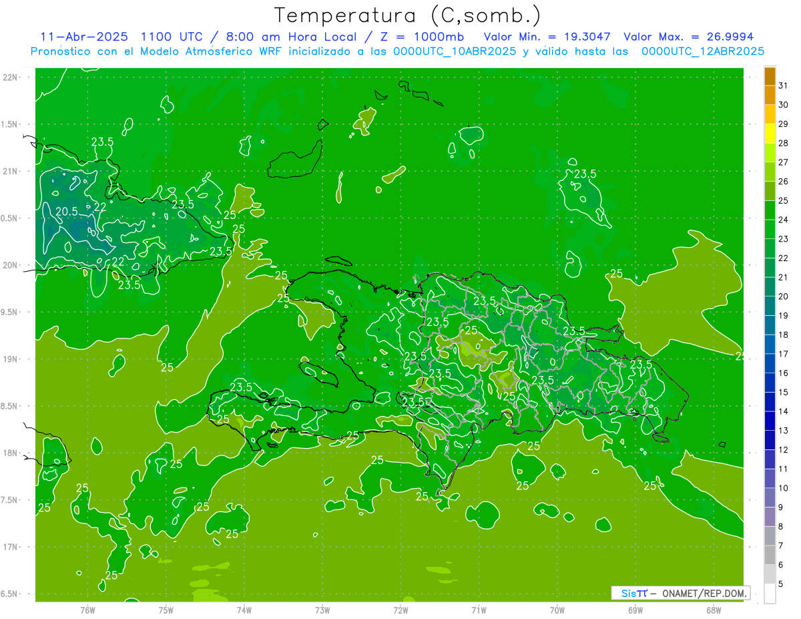
Task: Click the Temperatura (C,somb.) chart title
Action: 407,15
